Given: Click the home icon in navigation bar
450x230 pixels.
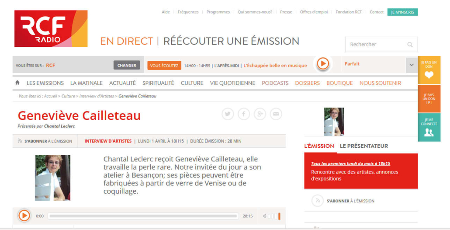Looking at the screenshot, I should [x=17, y=83].
